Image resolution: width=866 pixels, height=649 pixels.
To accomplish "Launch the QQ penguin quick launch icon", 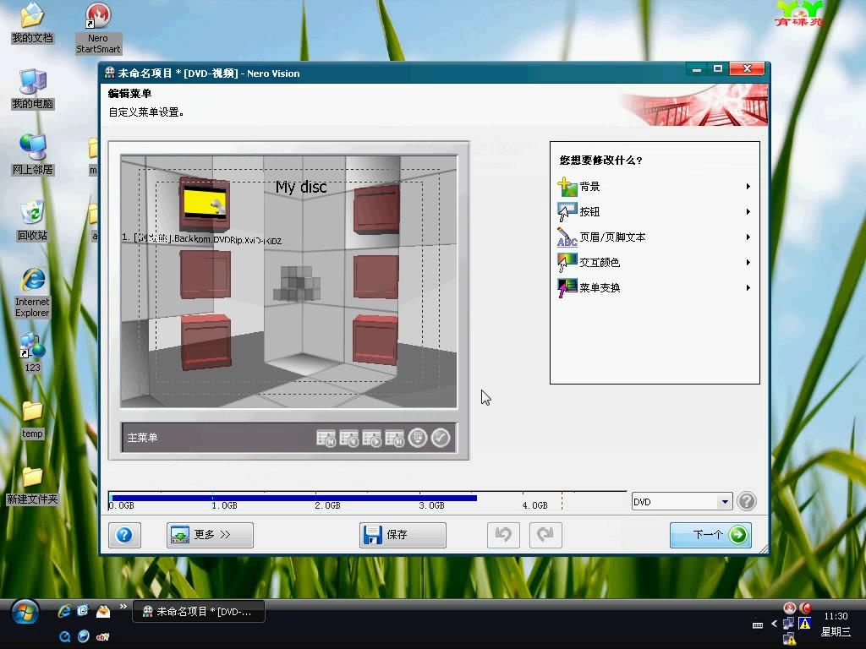I will click(102, 611).
